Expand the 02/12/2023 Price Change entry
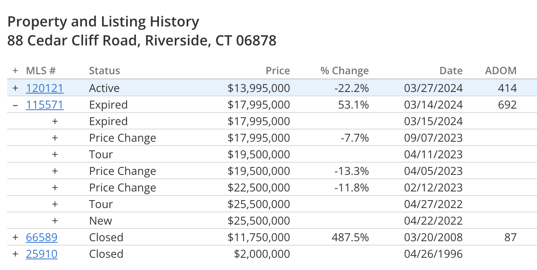Screen dimensions: 537x270 [55, 188]
